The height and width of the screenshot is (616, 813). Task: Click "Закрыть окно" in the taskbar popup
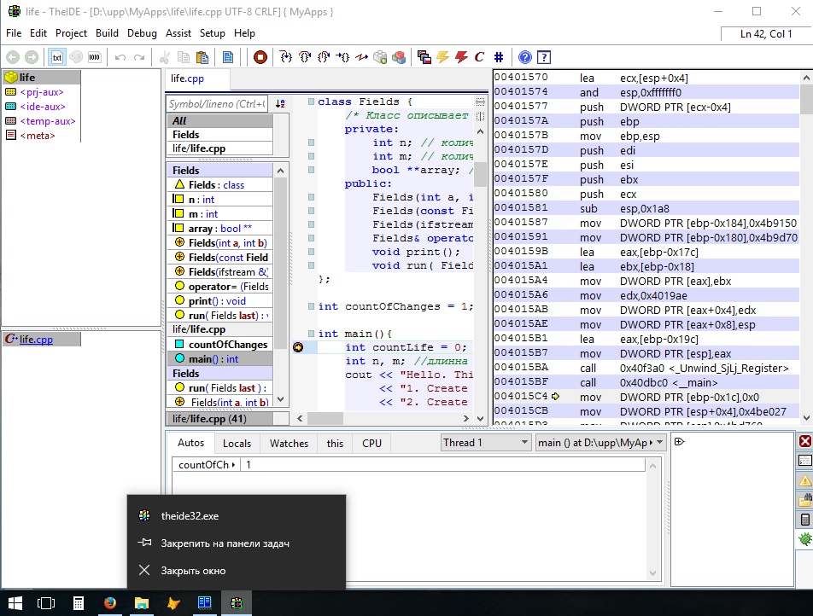195,571
